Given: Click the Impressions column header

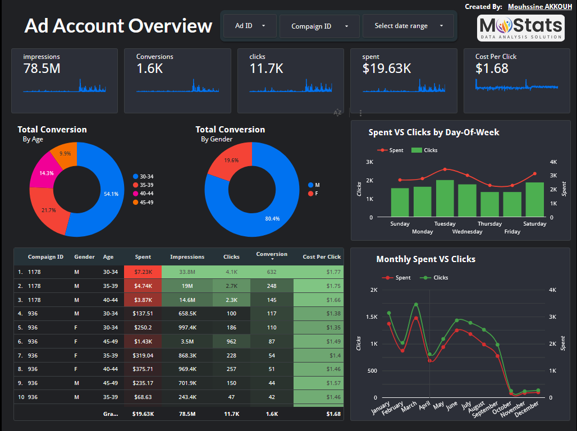Looking at the screenshot, I should tap(187, 257).
